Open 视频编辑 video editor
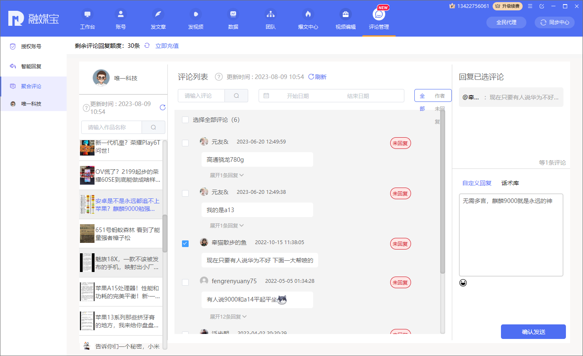The height and width of the screenshot is (356, 583). pos(346,19)
